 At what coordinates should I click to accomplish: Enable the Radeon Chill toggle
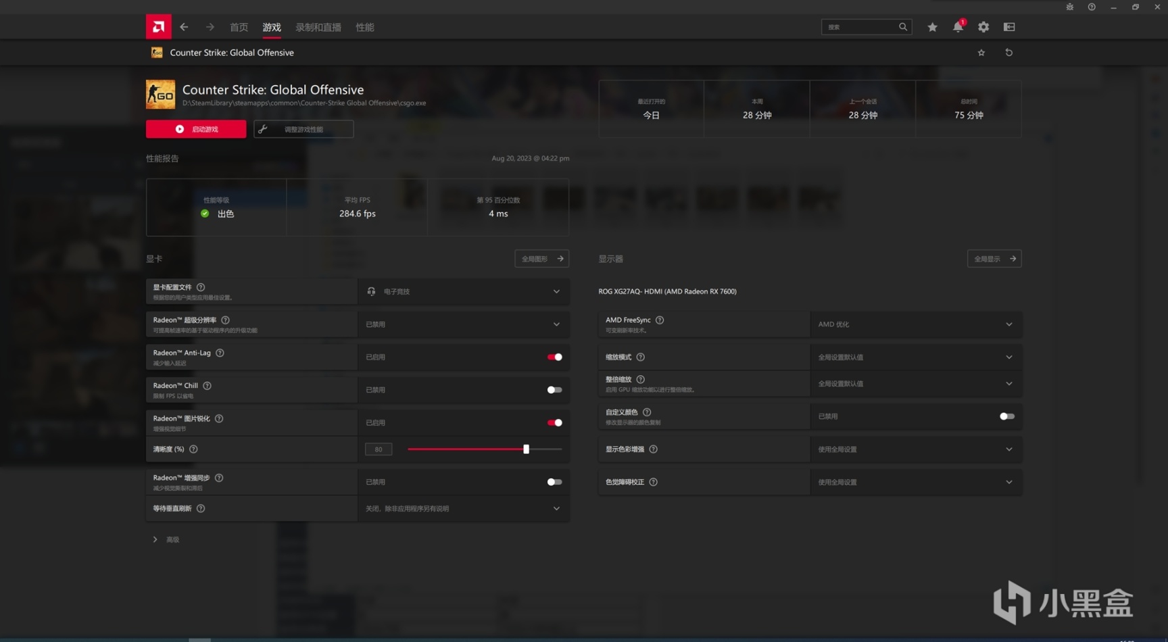[554, 390]
